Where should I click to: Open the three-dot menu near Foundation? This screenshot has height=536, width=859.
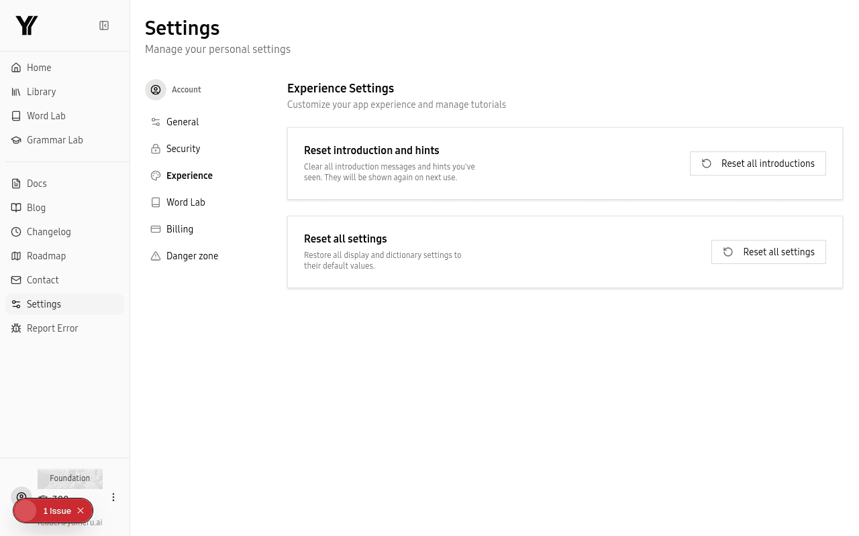point(113,497)
